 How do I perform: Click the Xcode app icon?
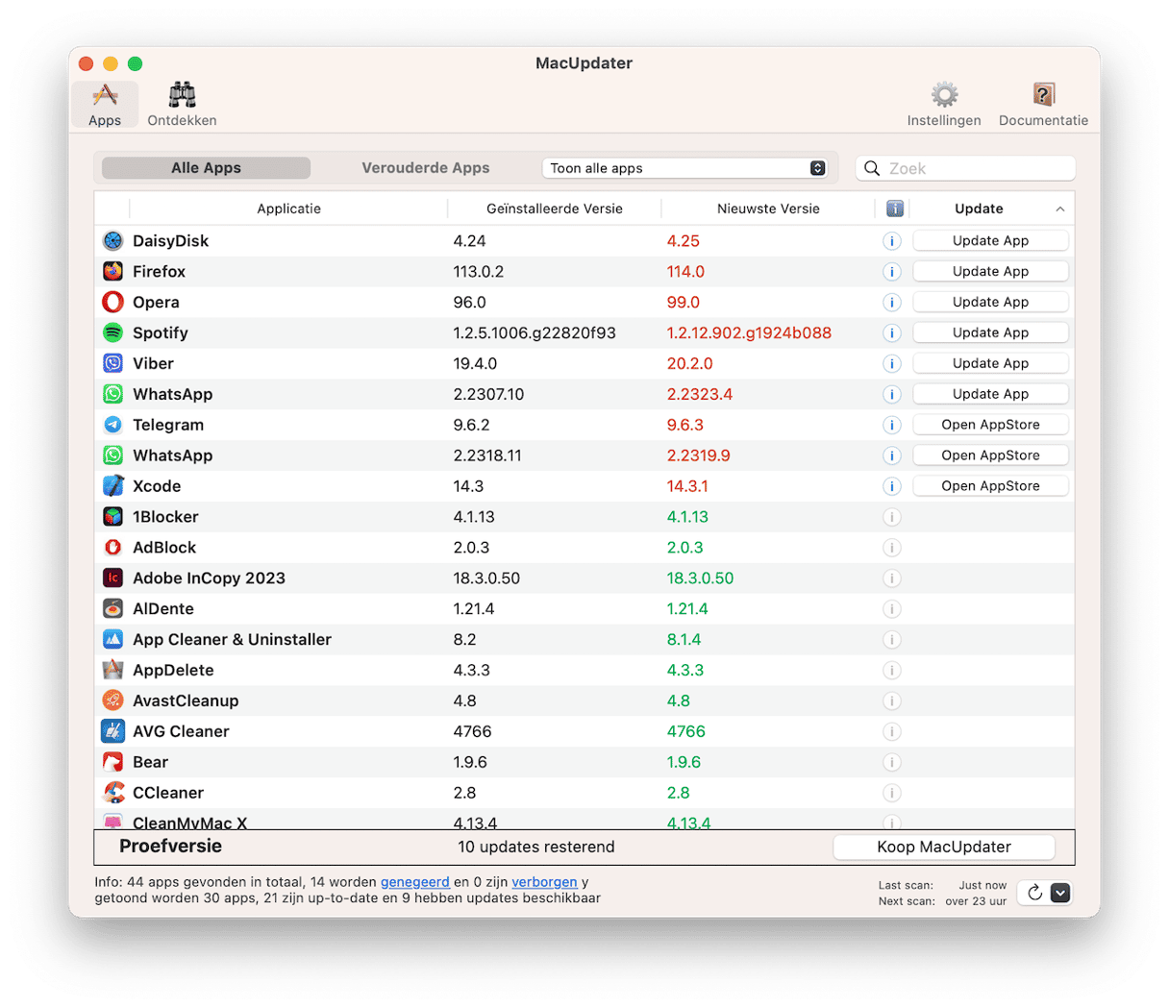(x=112, y=486)
